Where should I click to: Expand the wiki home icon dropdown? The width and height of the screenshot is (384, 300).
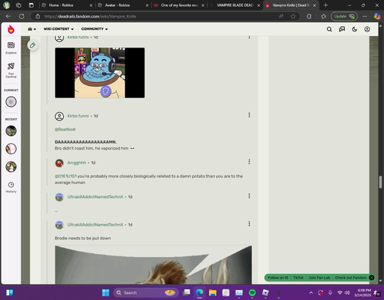[31, 29]
